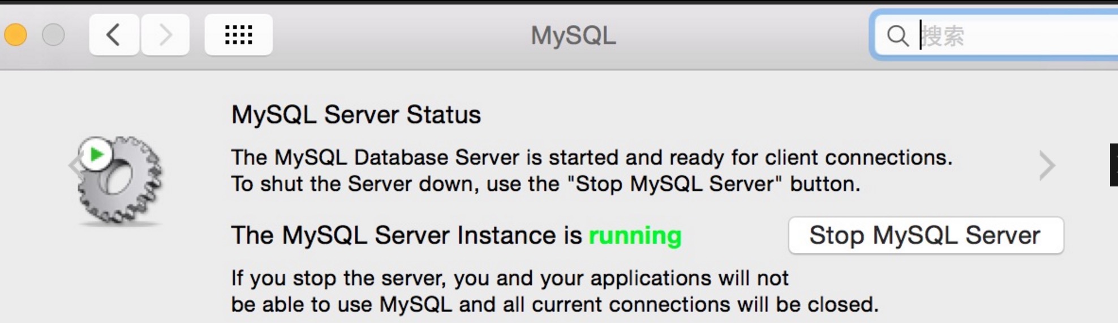
Task: Go back with the left arrow toolbar button
Action: 114,35
